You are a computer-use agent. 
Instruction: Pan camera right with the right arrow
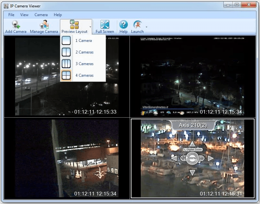pos(210,158)
